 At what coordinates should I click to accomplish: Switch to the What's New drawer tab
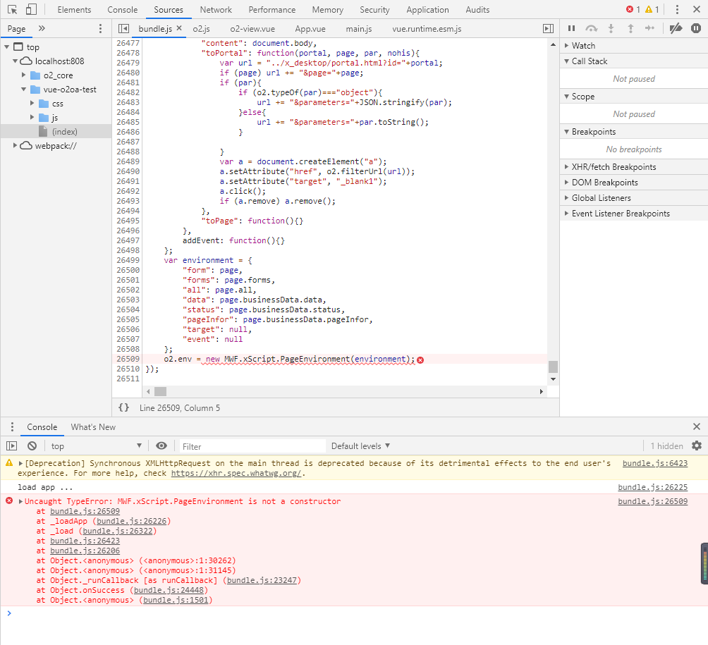93,427
